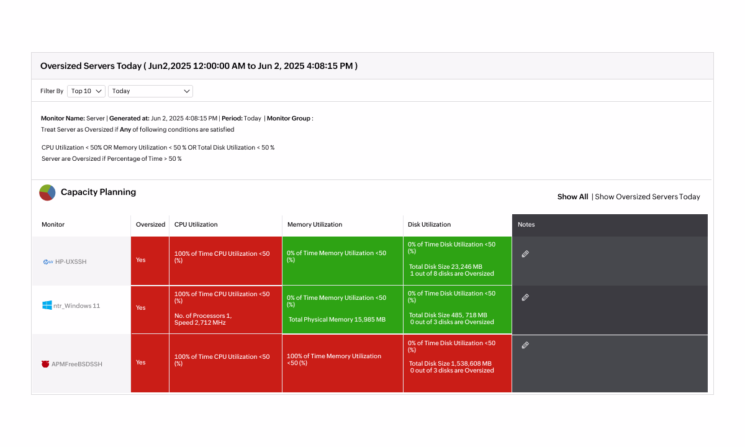Click the Disk Utilization column header

pos(429,225)
